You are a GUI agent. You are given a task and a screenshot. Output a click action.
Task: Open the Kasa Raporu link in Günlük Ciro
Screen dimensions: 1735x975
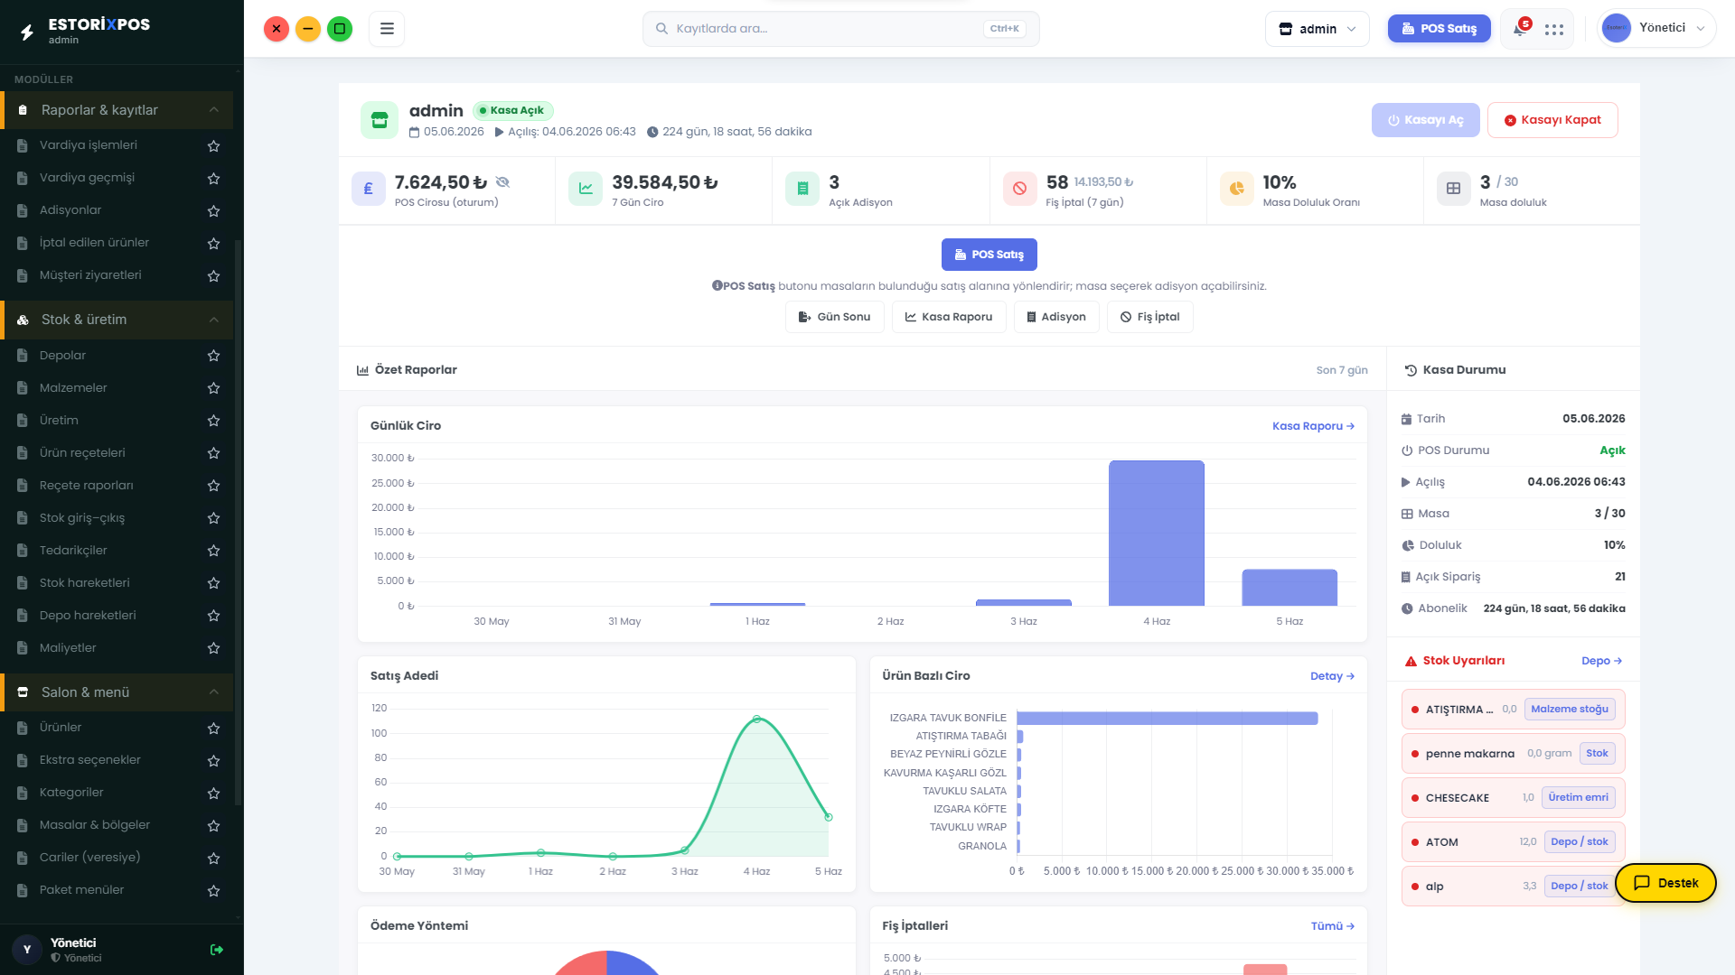1313,426
